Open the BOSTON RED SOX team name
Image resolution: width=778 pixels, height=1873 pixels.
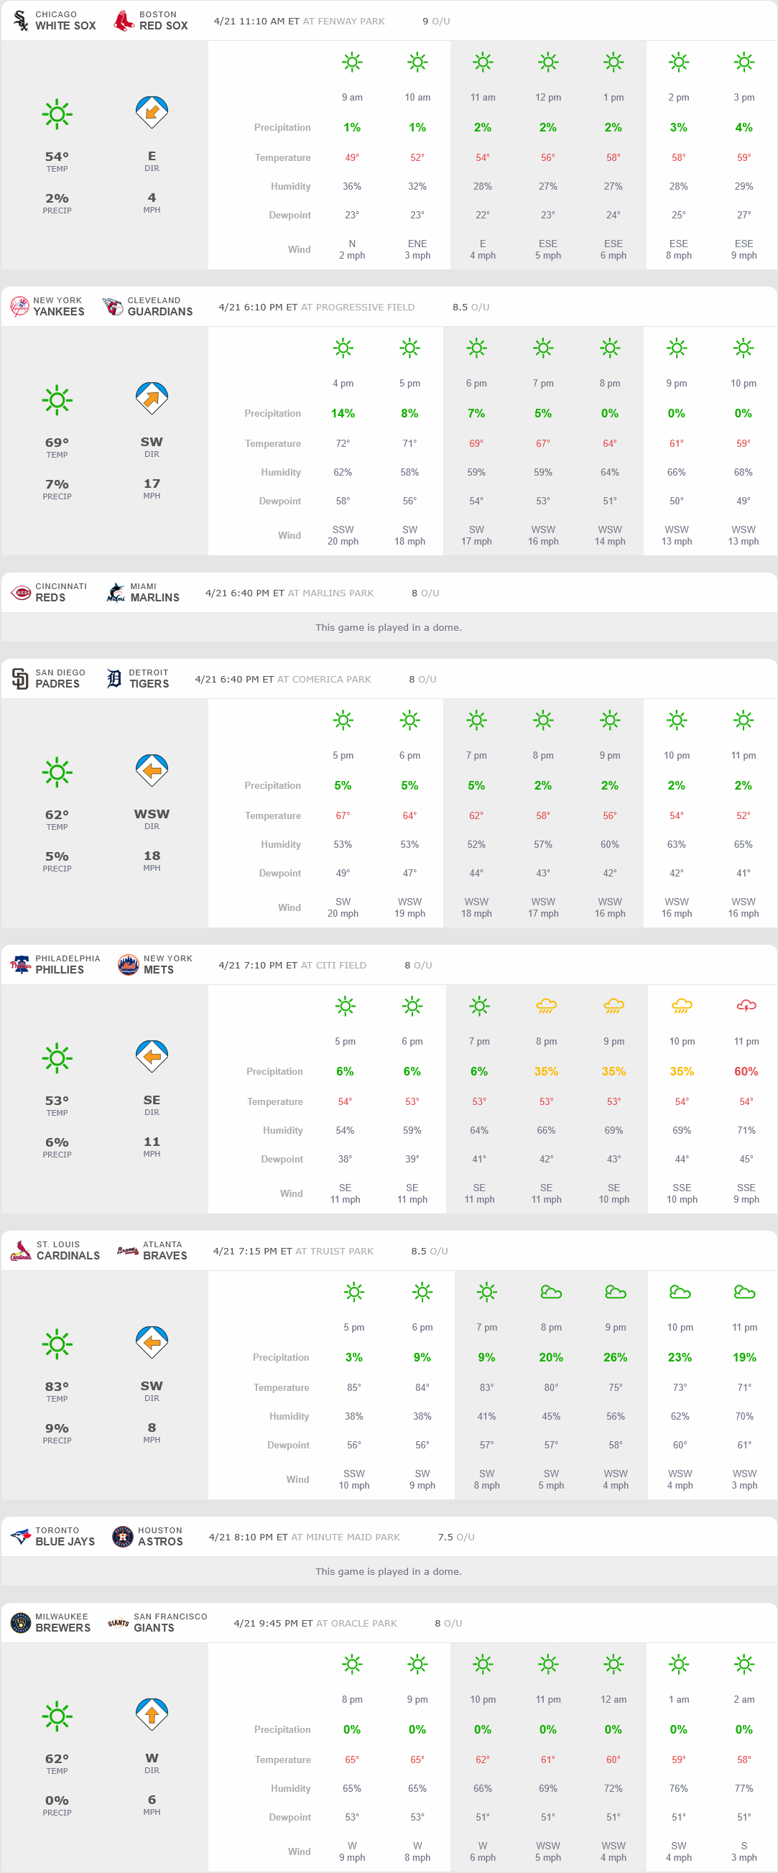(164, 20)
